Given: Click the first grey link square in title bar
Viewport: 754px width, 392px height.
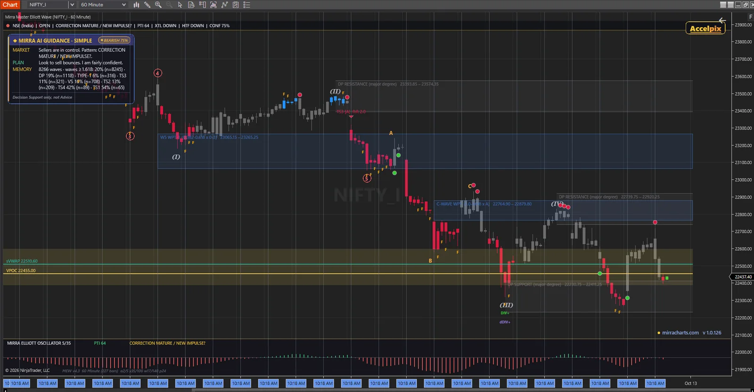Looking at the screenshot, I should [723, 5].
